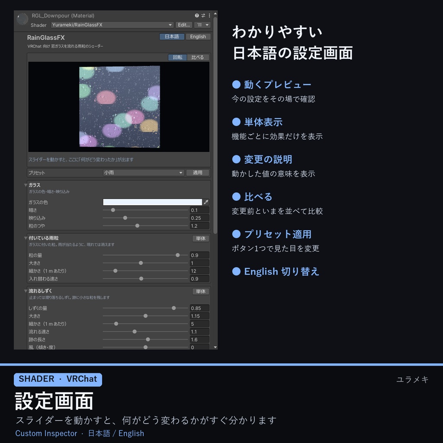Screen dimensions: 443x443
Task: Adjust the 暗さ slider
Action: (145, 210)
